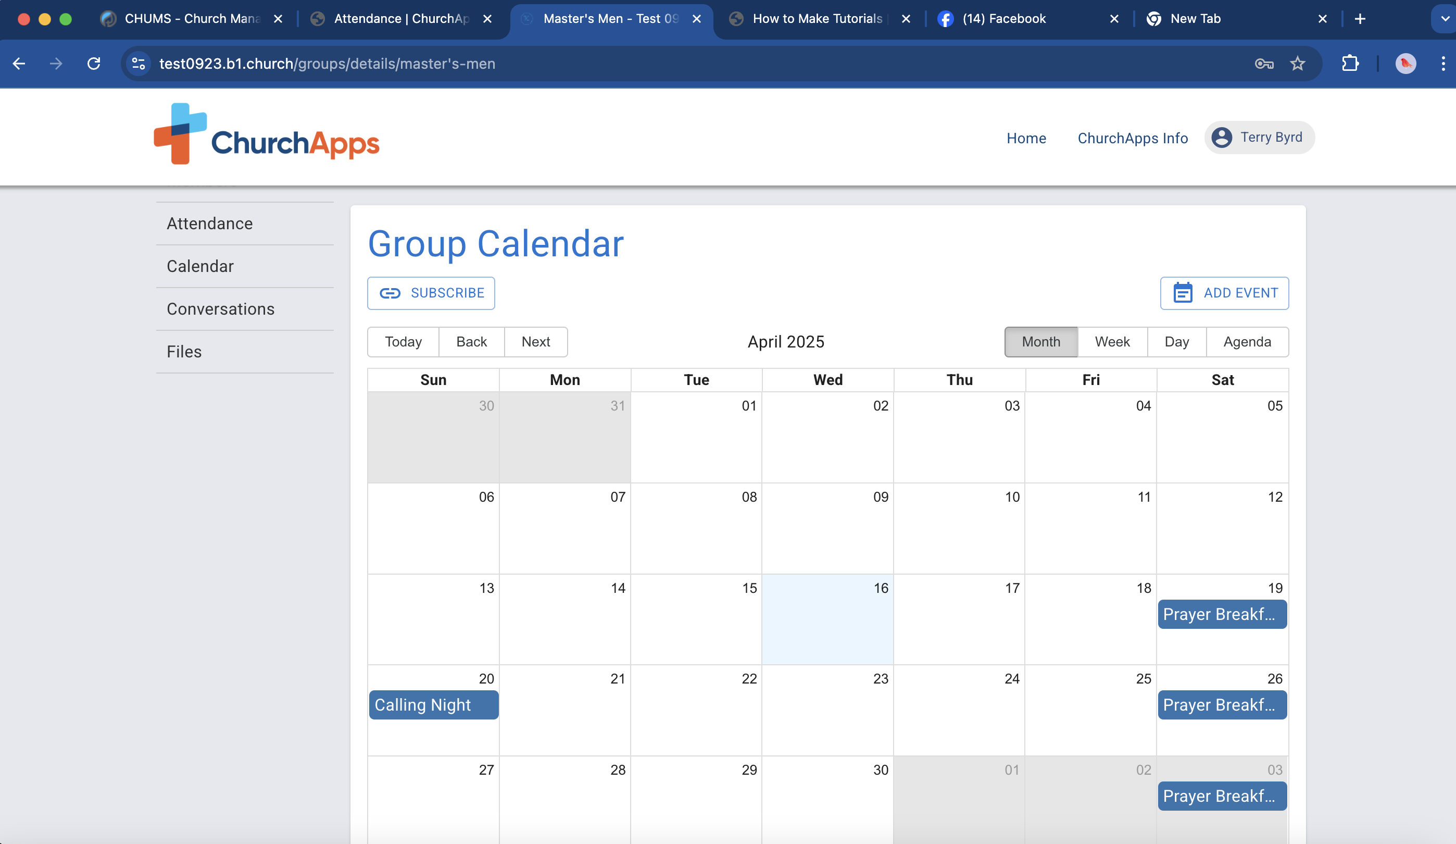Click the SUBSCRIBE button

431,293
